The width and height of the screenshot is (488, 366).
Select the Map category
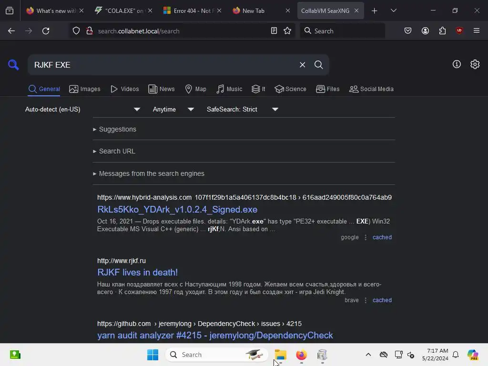coord(195,89)
